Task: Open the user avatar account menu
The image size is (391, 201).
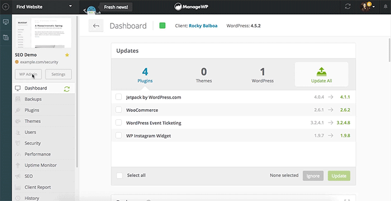Action: point(368,7)
